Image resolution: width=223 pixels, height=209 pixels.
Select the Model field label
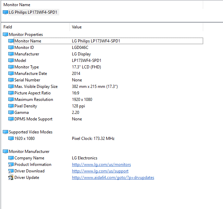point(20,61)
